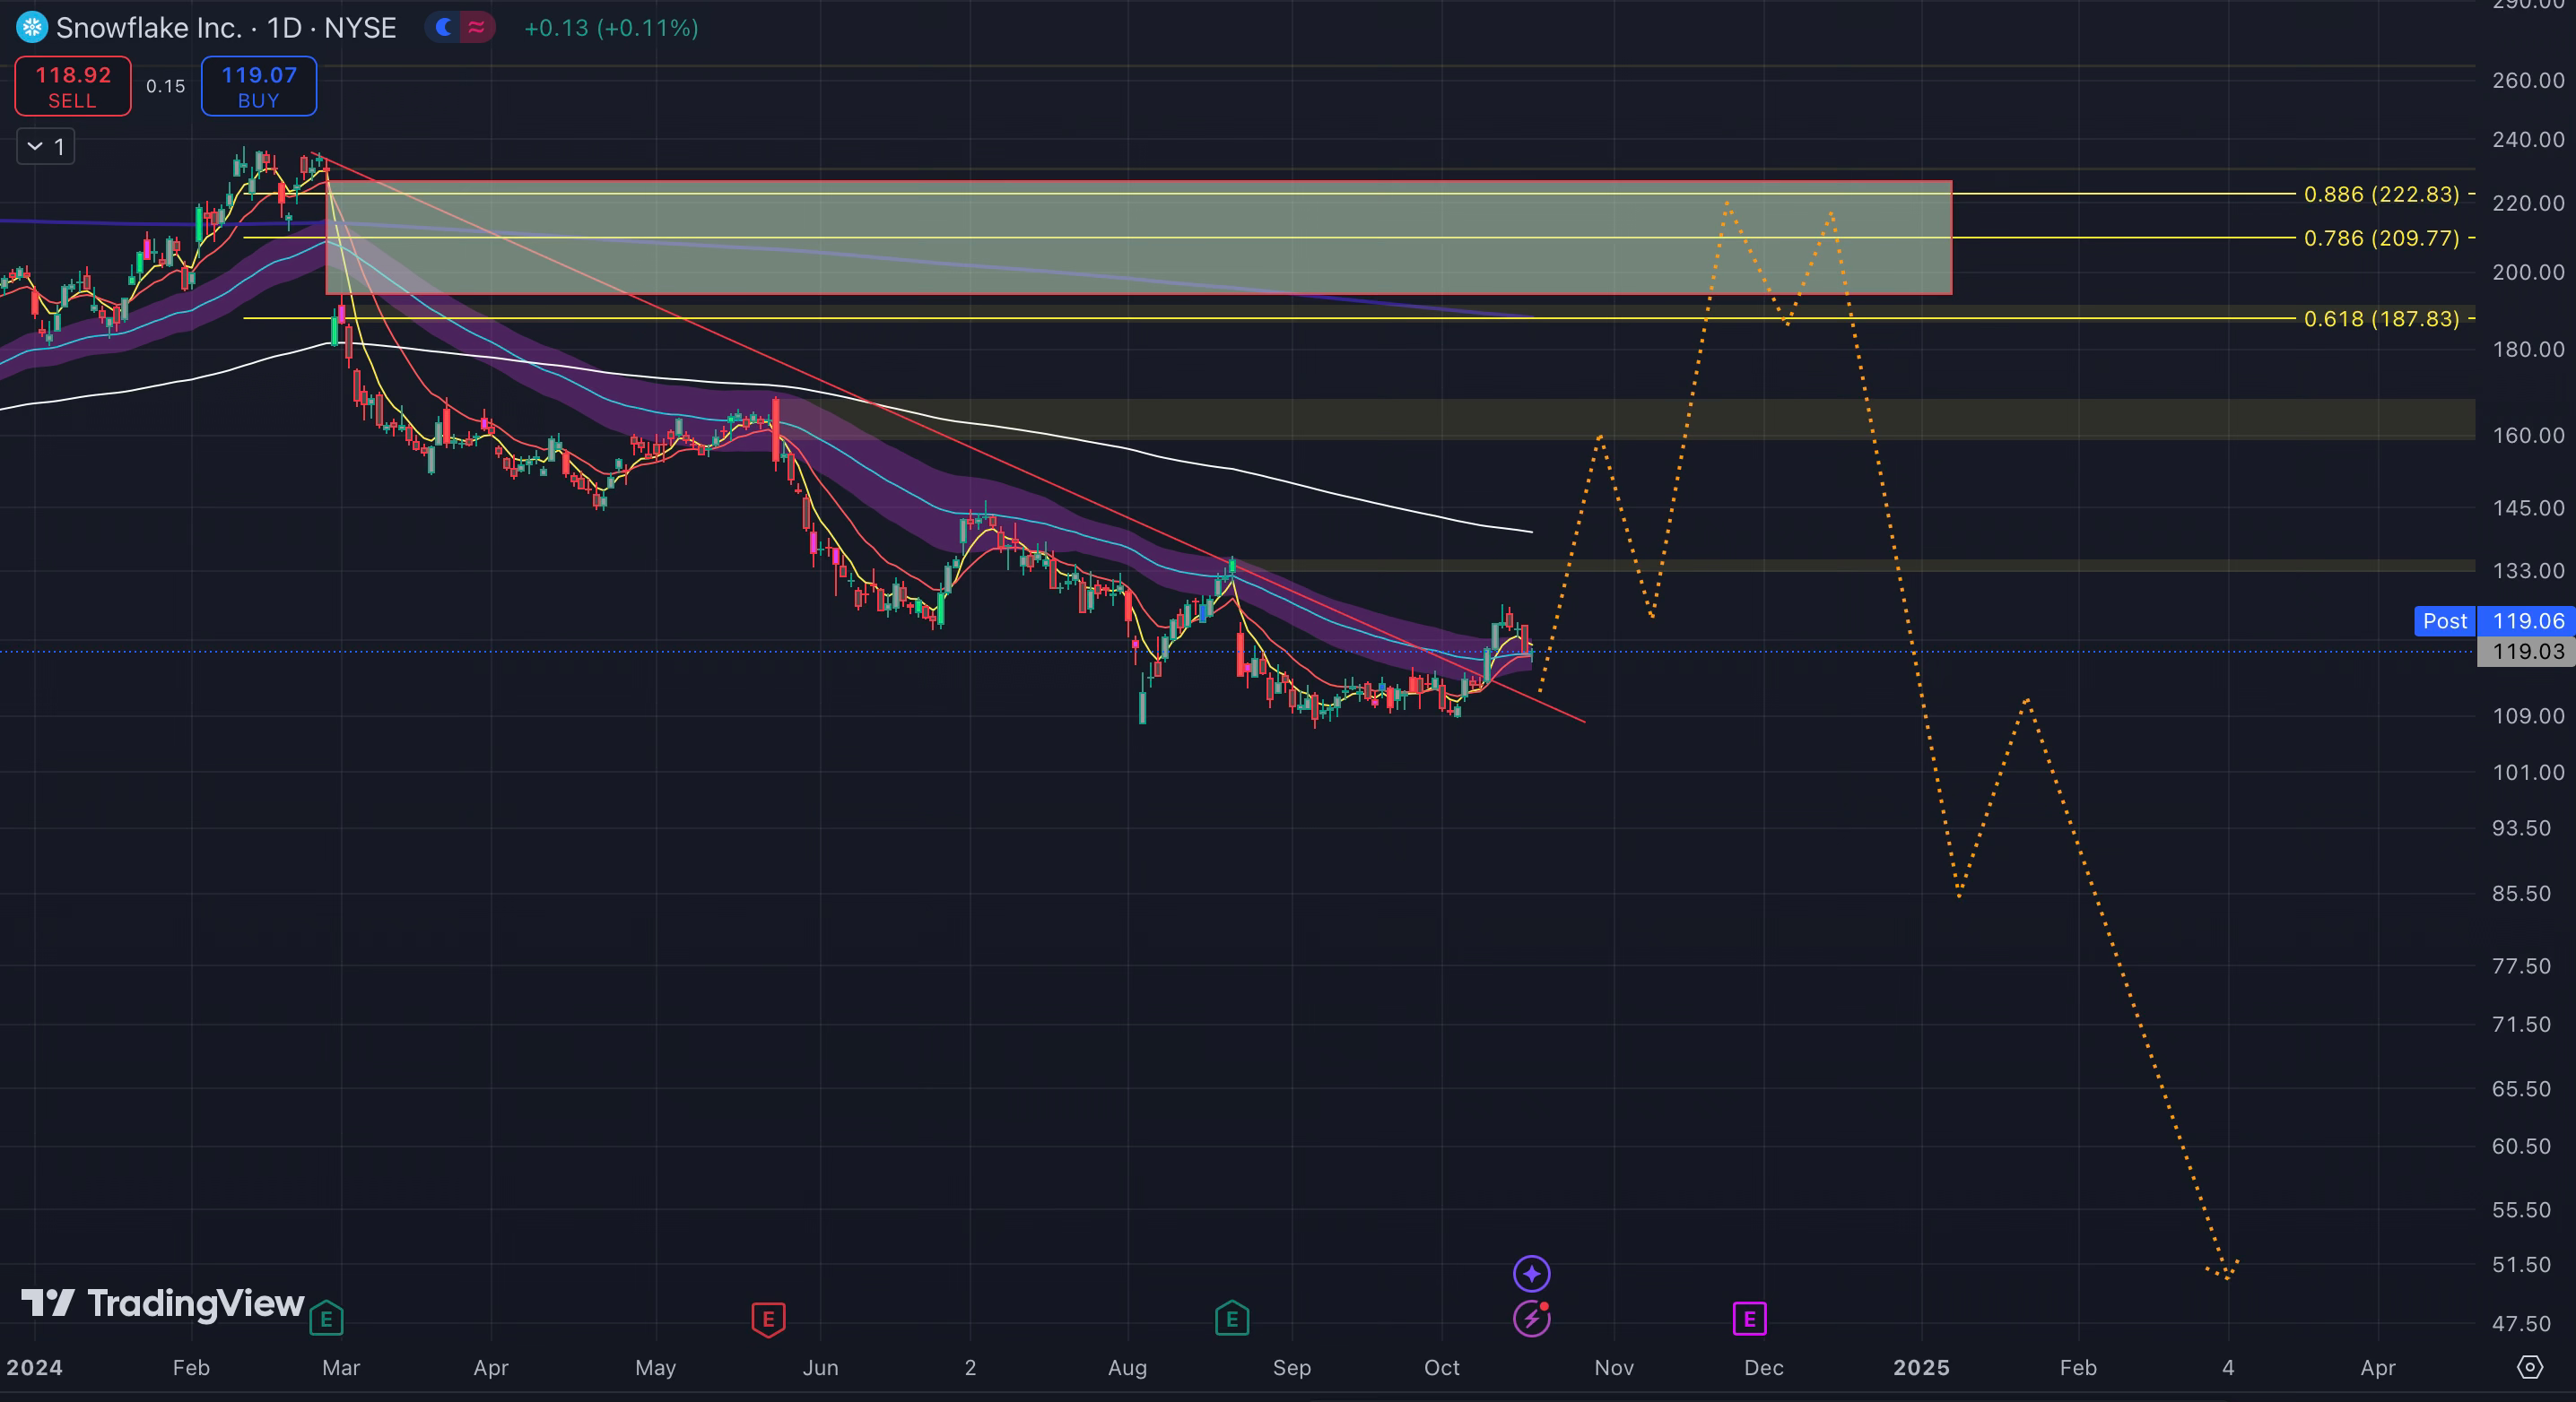The image size is (2576, 1402).
Task: Click the purple sparkle latest-news icon
Action: [1531, 1273]
